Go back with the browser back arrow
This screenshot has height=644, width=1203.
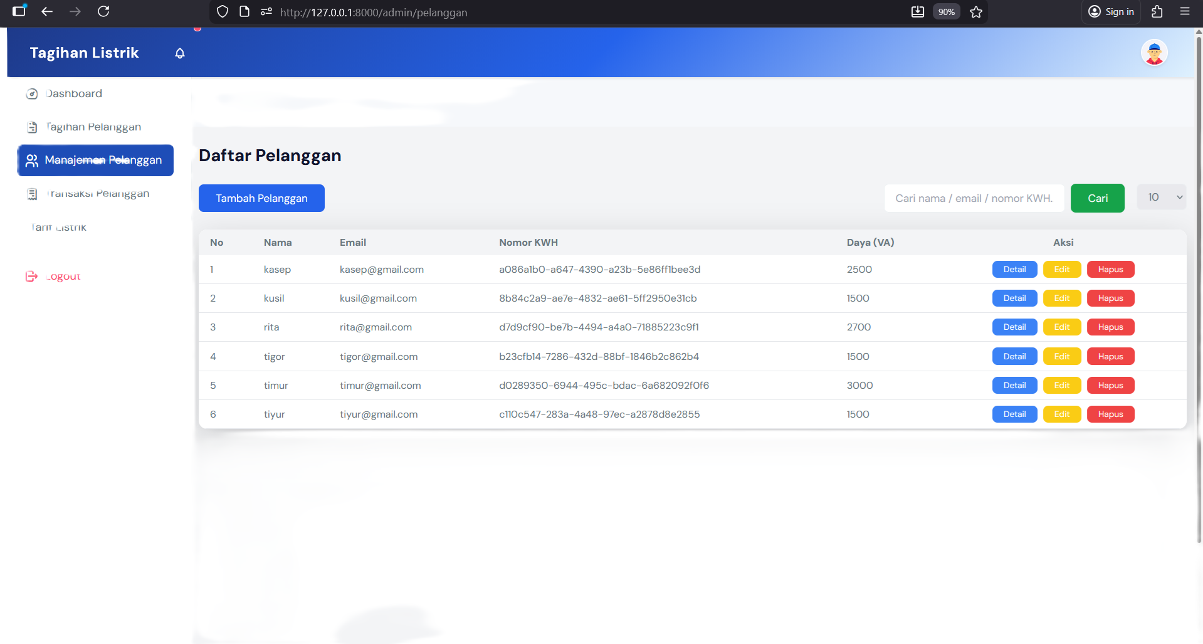click(47, 11)
